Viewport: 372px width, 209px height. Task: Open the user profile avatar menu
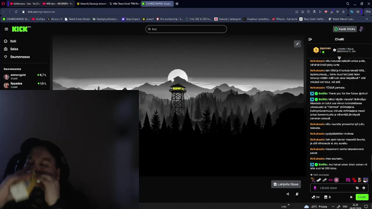(x=361, y=29)
